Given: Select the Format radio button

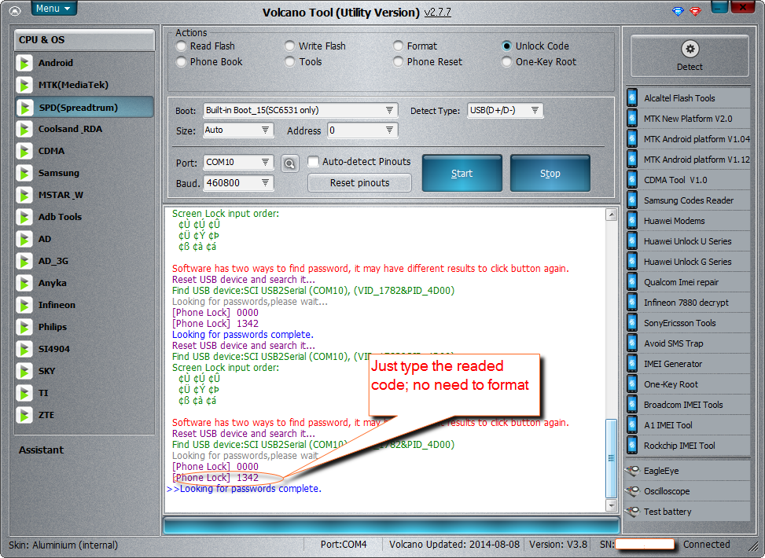Looking at the screenshot, I should click(398, 46).
